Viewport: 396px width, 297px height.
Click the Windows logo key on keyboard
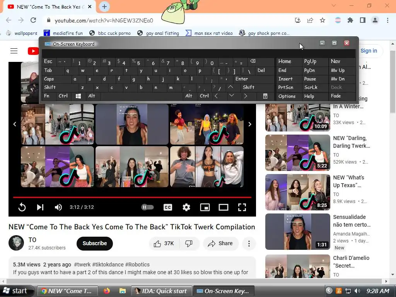coord(78,96)
